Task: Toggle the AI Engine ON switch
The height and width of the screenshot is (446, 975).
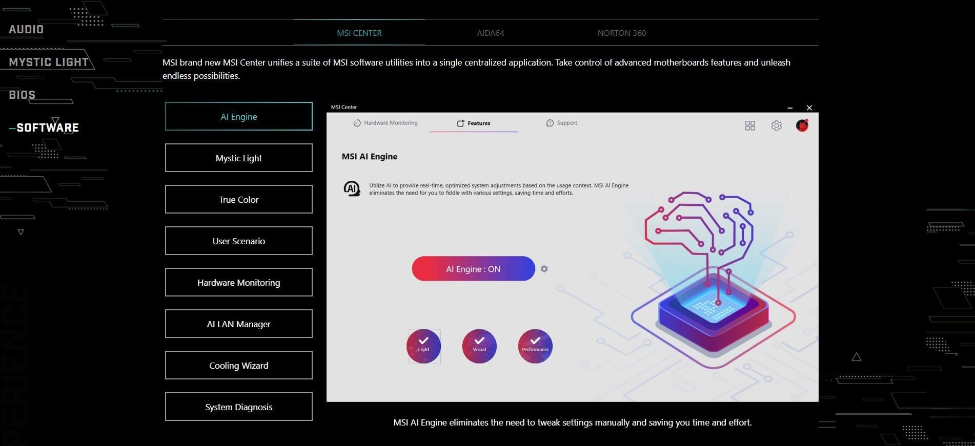Action: click(473, 269)
